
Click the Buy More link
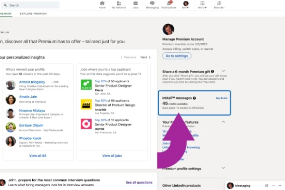coord(221,98)
